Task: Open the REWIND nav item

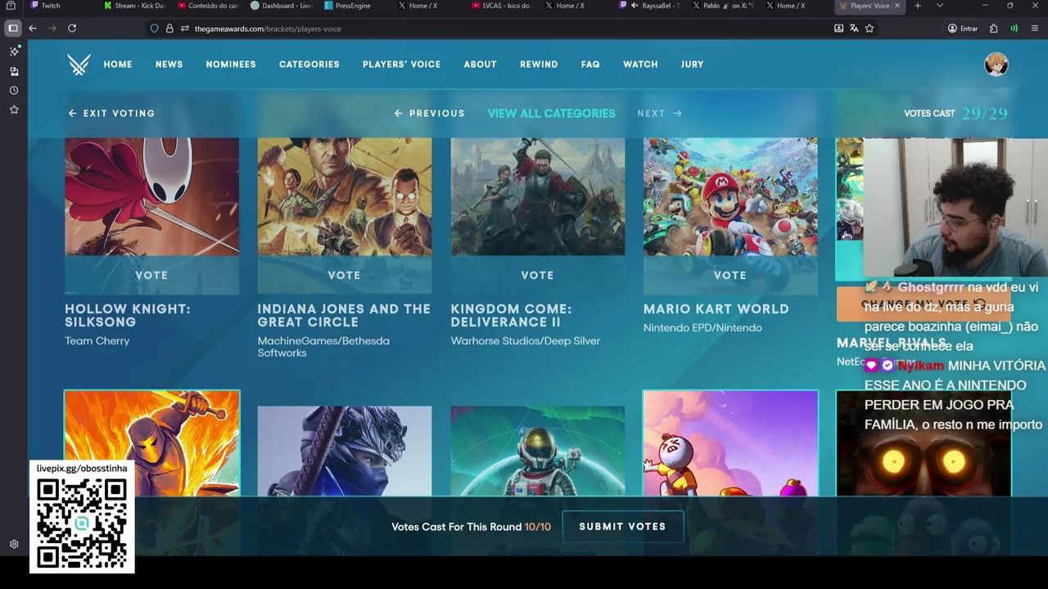Action: 539,65
